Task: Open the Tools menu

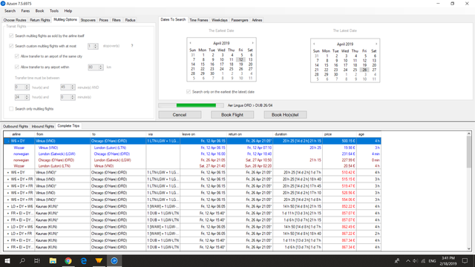Action: click(x=54, y=11)
